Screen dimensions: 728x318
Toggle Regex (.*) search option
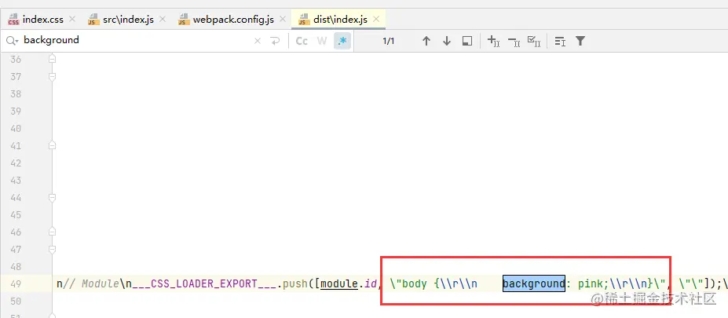(342, 41)
